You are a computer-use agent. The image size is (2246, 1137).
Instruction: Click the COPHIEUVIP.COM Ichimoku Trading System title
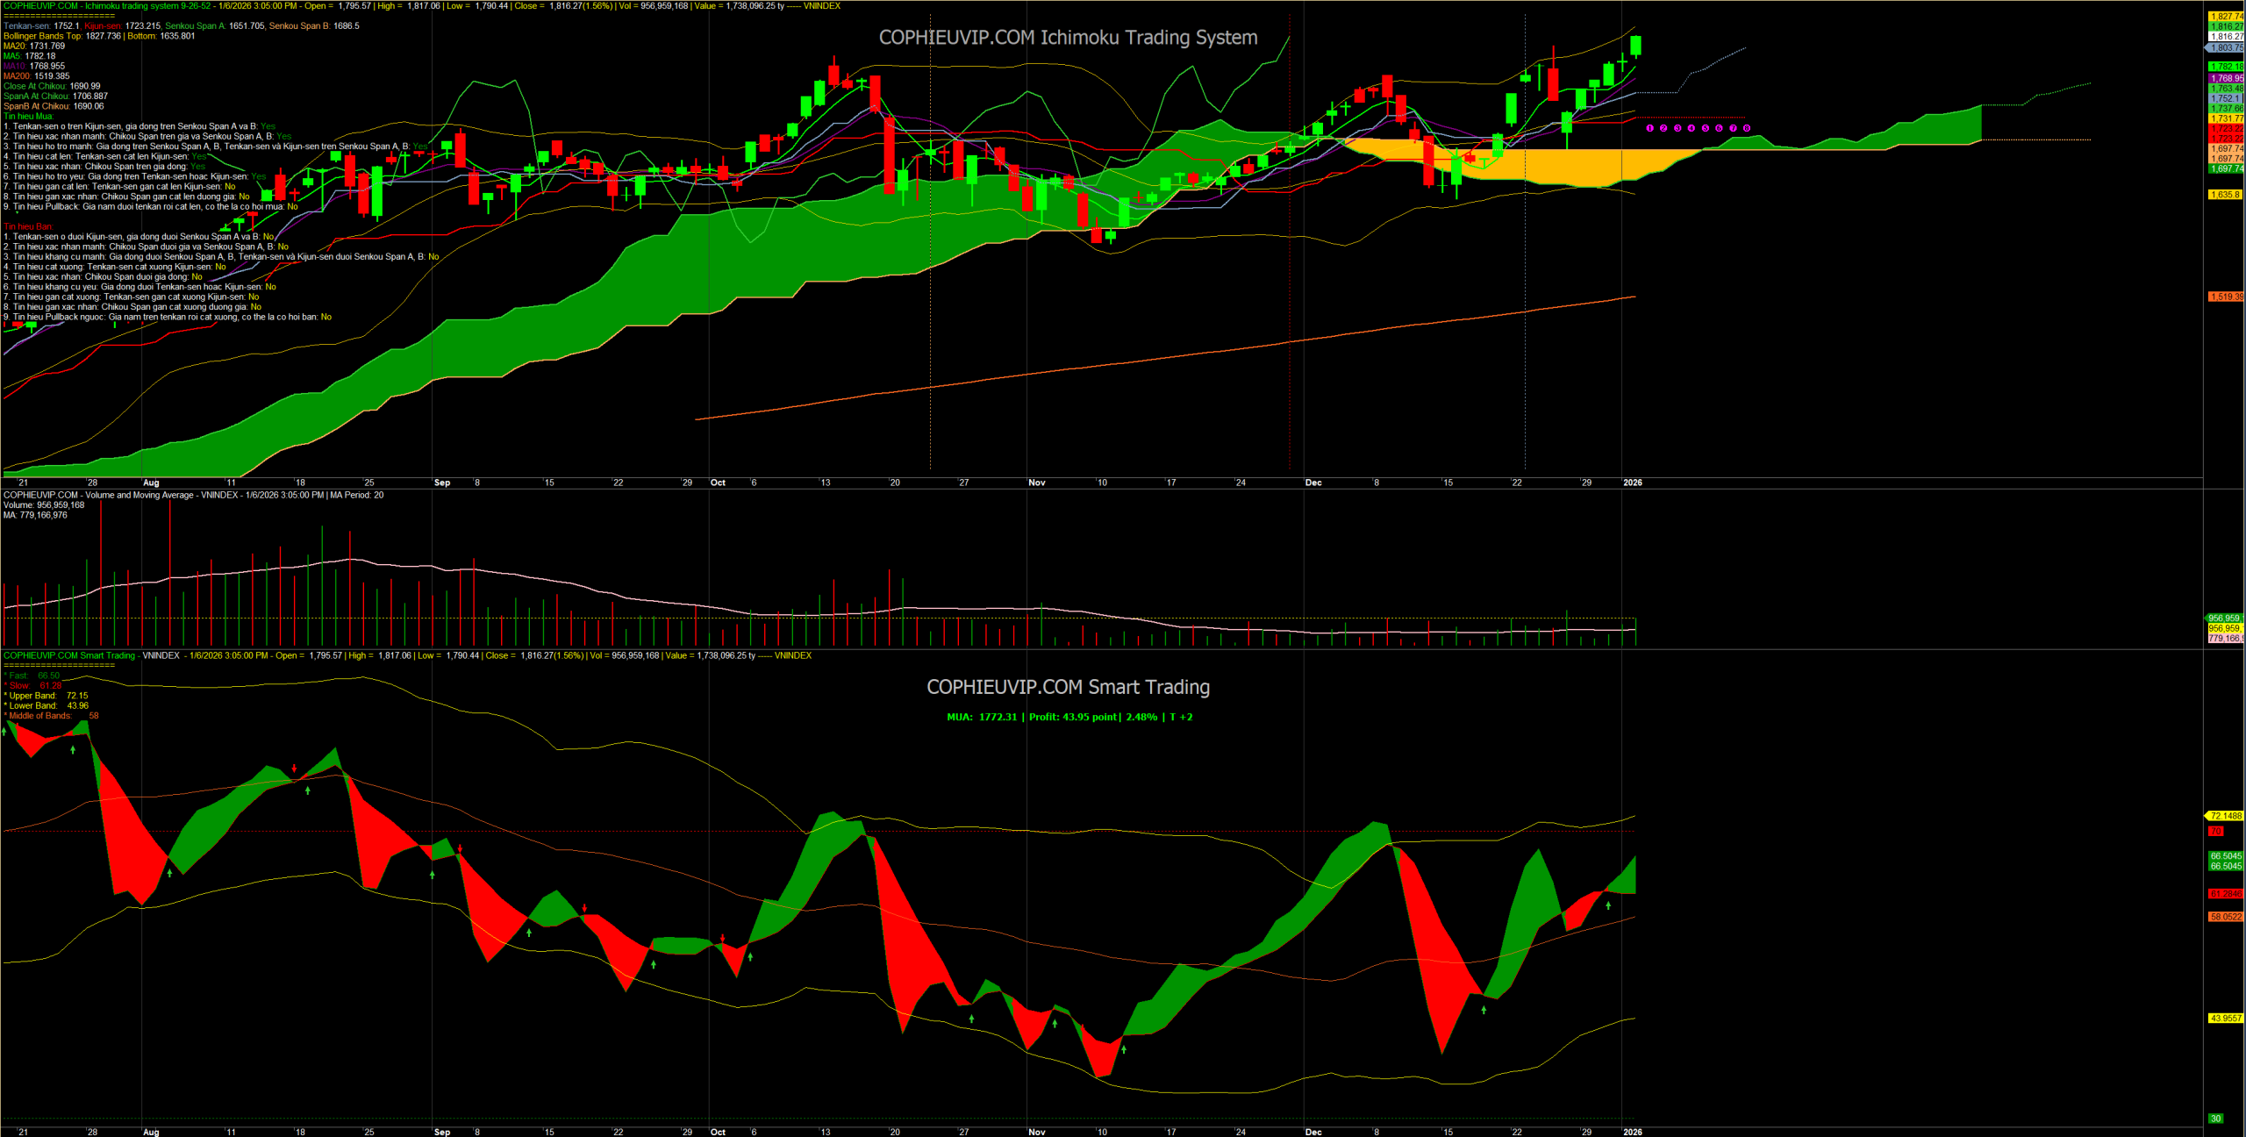1068,38
